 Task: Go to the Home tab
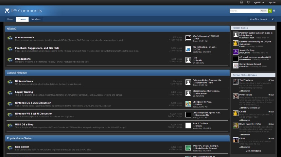pos(10,19)
